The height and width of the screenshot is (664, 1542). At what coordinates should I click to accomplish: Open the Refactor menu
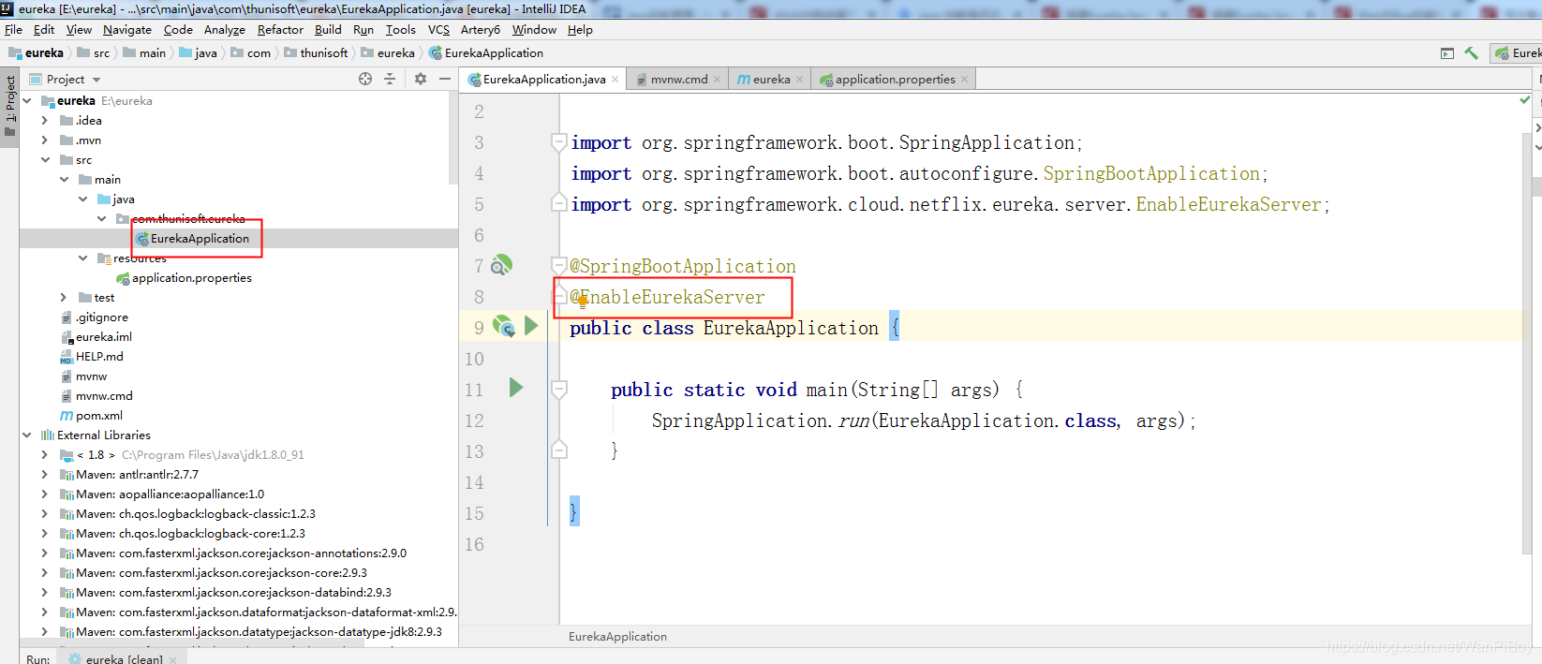[x=280, y=29]
